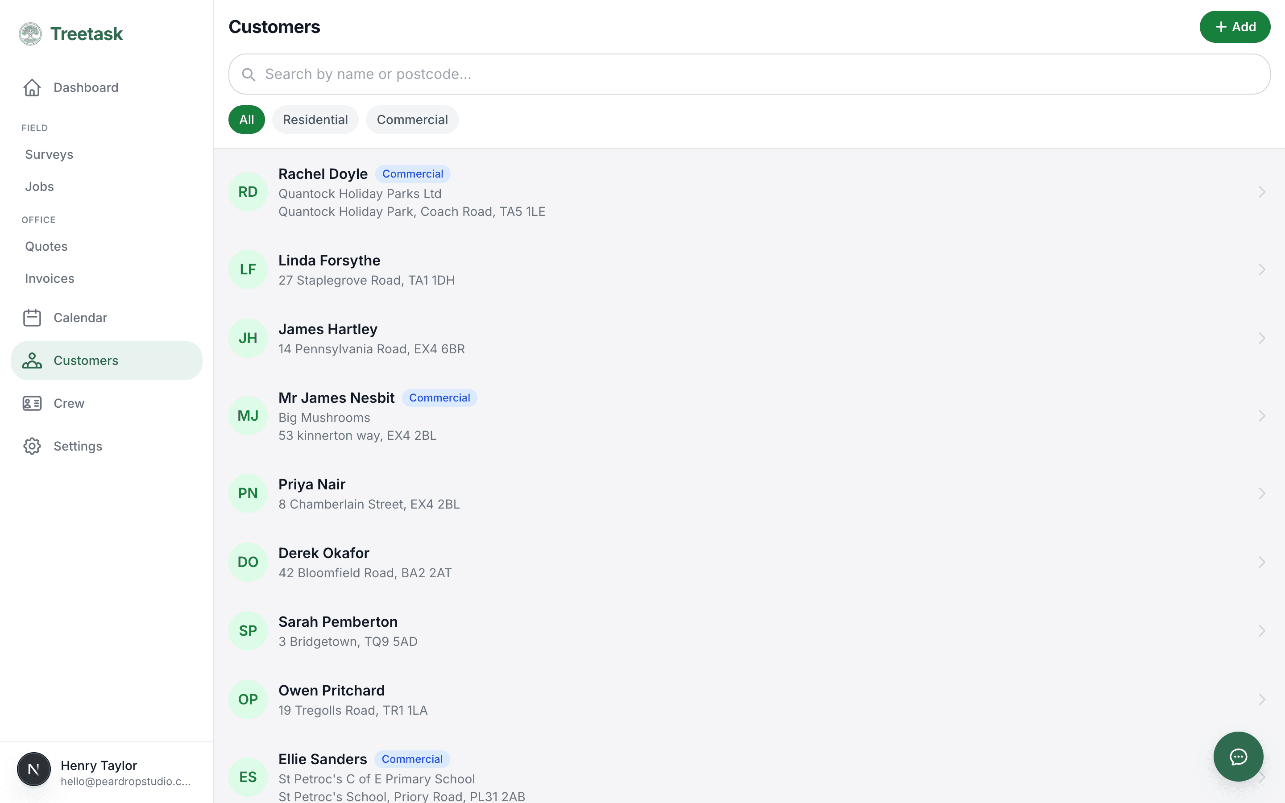Image resolution: width=1285 pixels, height=803 pixels.
Task: Expand Linda Forsythe row chevron
Action: (1262, 269)
